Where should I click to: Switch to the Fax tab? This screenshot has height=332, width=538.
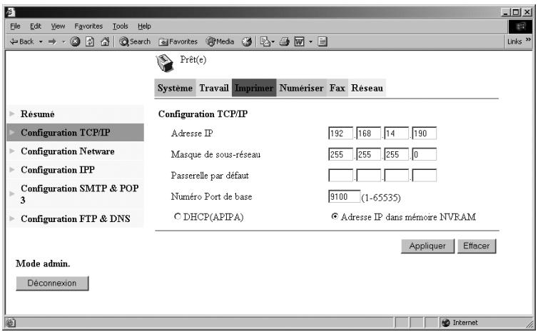337,88
